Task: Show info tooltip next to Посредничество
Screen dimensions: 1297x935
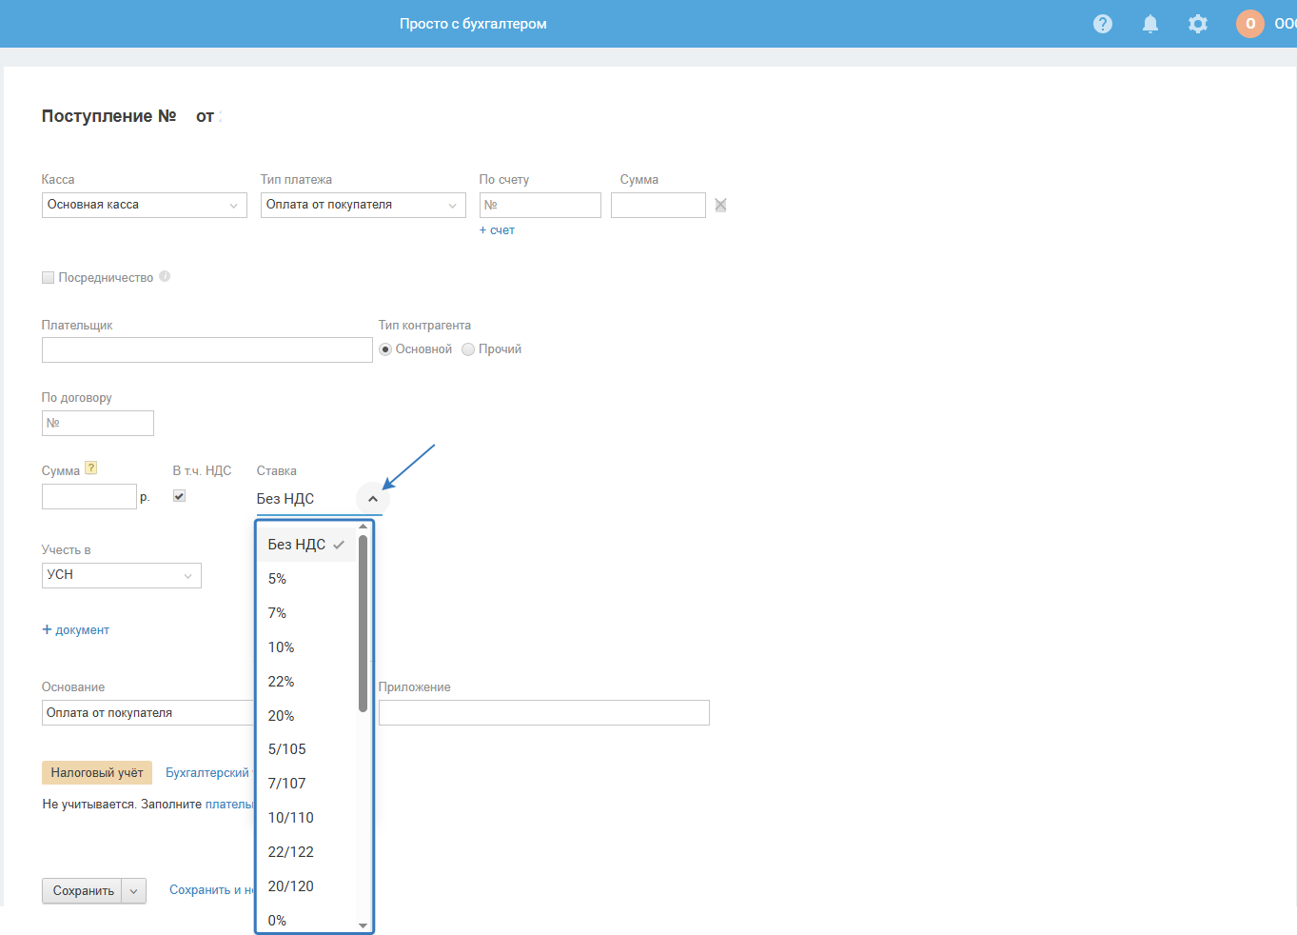Action: click(165, 277)
